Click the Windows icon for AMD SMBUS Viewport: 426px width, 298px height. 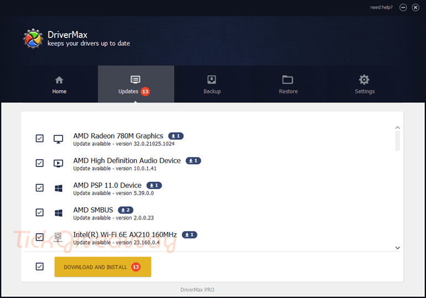tap(59, 213)
